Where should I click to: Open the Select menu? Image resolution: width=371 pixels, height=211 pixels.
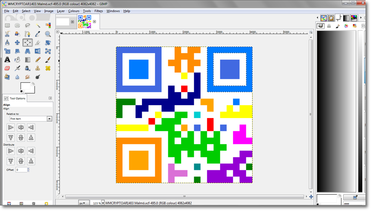tap(26, 11)
